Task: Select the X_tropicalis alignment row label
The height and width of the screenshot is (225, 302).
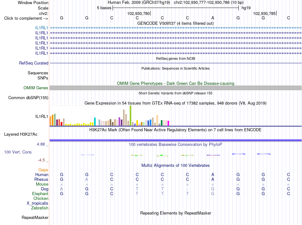Action: (38, 203)
